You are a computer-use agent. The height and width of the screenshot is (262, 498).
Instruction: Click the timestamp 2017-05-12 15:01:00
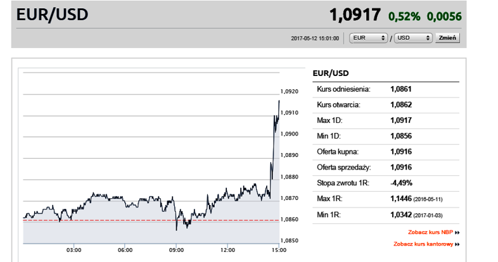315,39
